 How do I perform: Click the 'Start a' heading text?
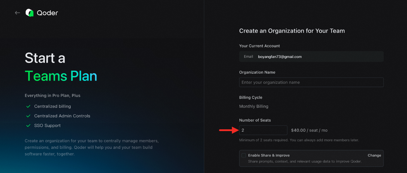click(45, 58)
